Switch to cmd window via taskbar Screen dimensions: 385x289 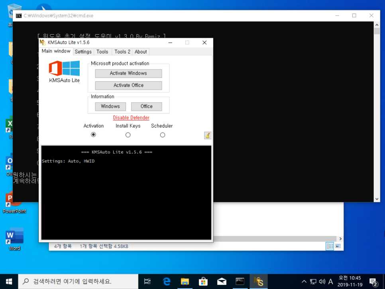point(240,282)
